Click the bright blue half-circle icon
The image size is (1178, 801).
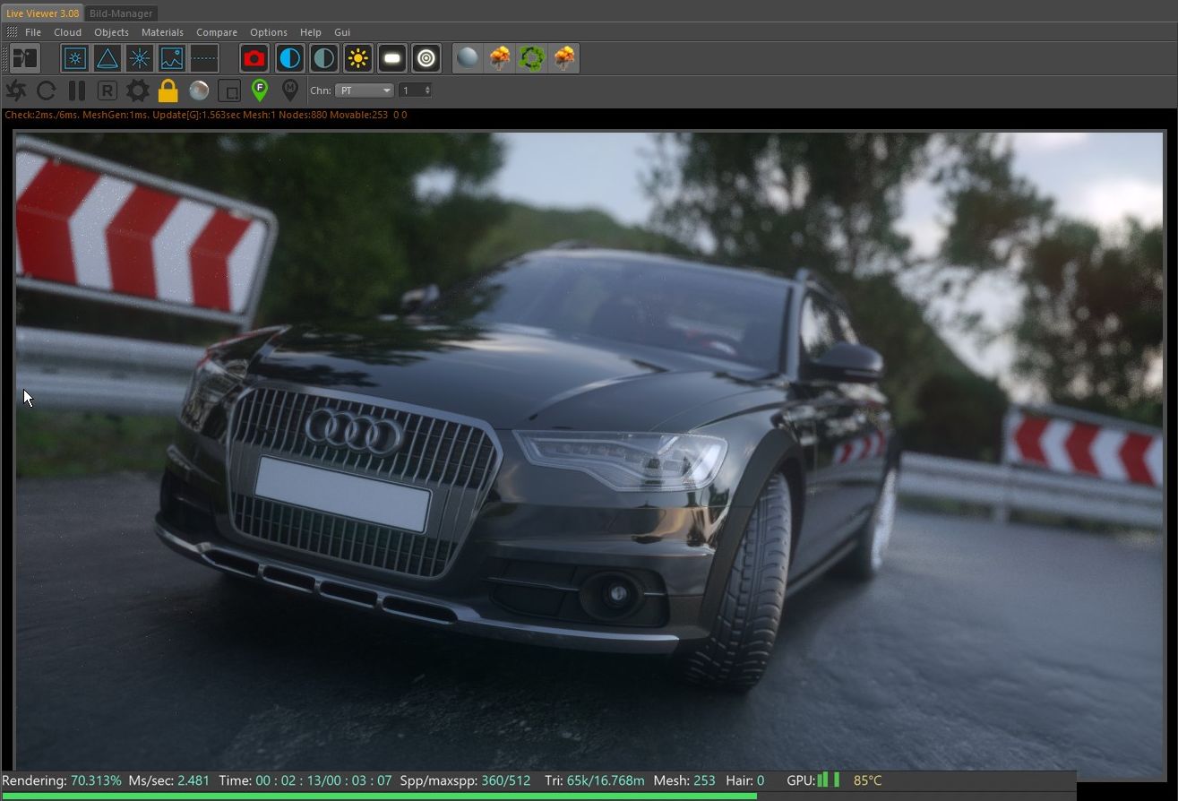click(289, 59)
